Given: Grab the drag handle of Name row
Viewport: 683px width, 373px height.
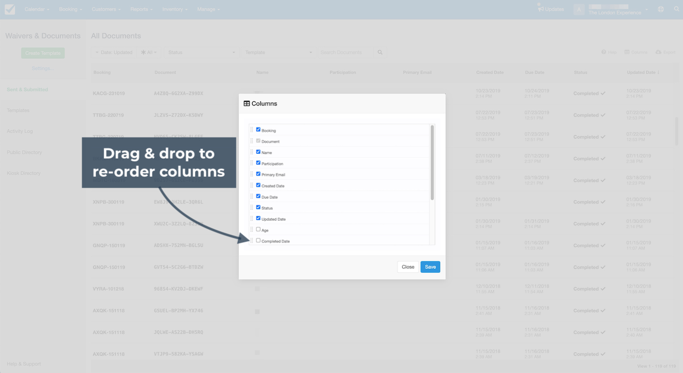Looking at the screenshot, I should 252,152.
